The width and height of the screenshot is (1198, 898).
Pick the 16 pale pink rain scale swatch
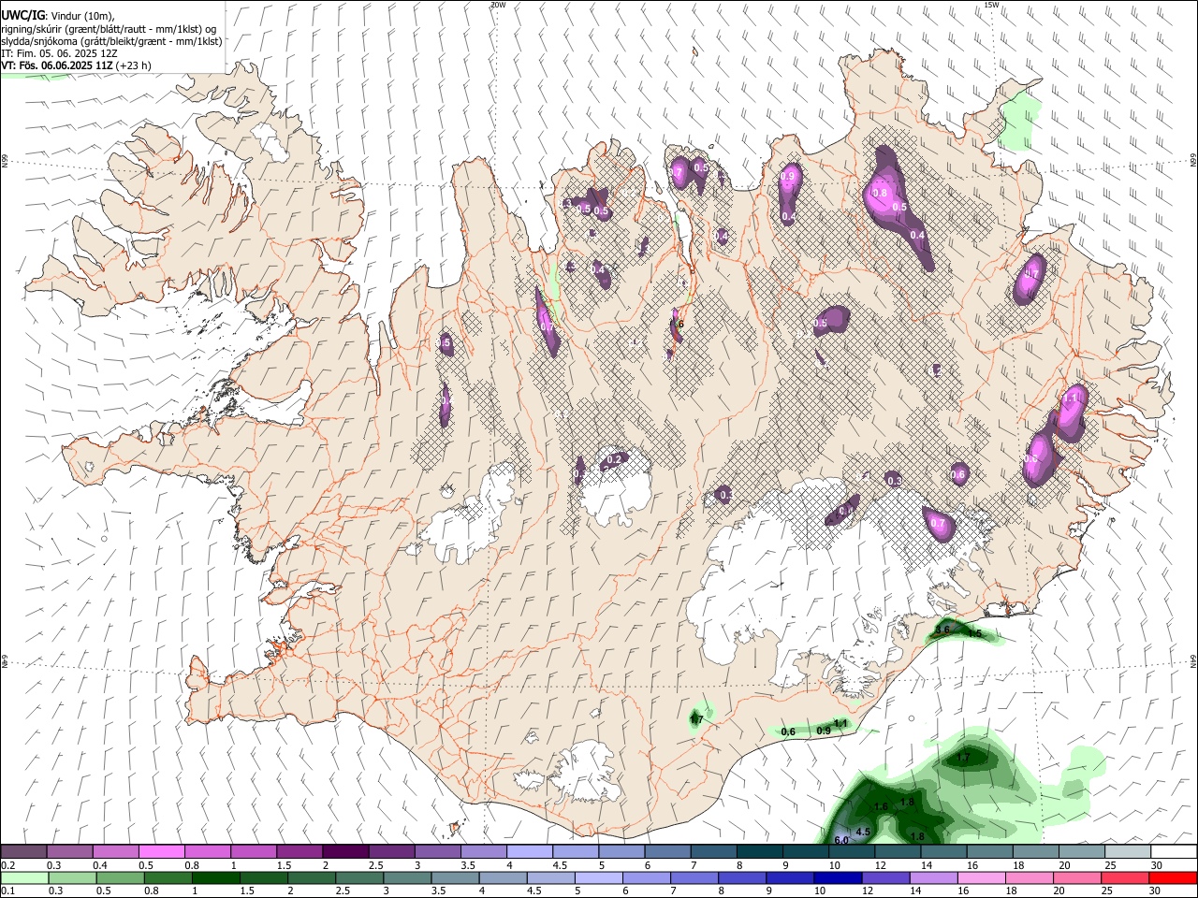[x=981, y=877]
